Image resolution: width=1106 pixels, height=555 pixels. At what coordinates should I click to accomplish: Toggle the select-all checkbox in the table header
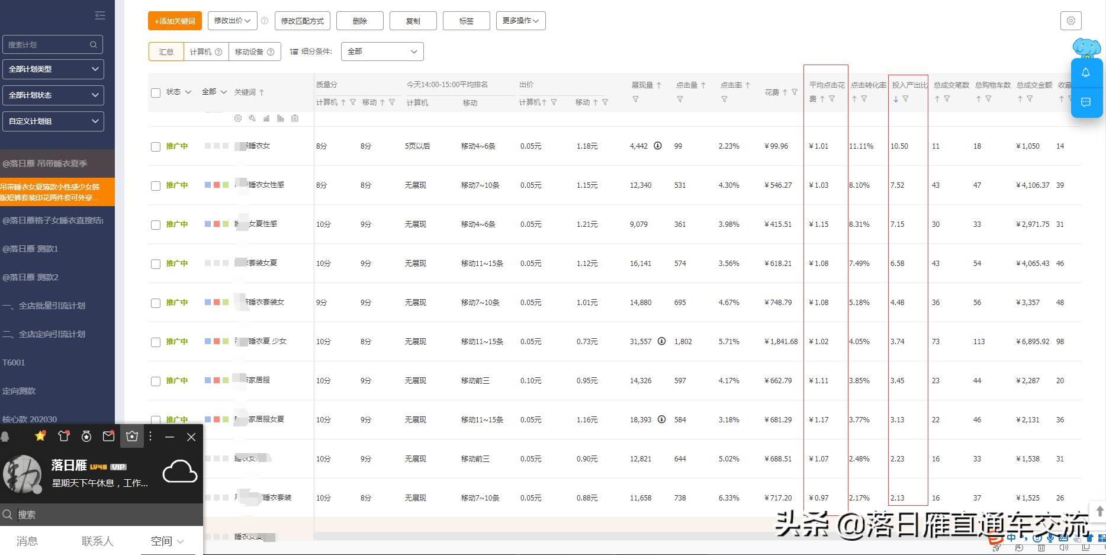click(156, 92)
